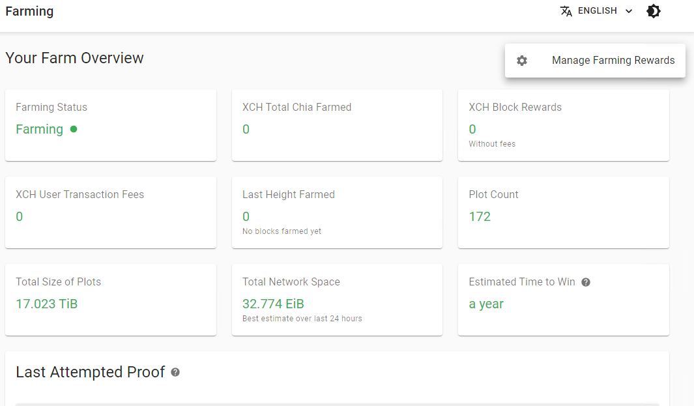This screenshot has height=406, width=694.
Task: Click the Estimated Time to Win help icon
Action: 586,282
